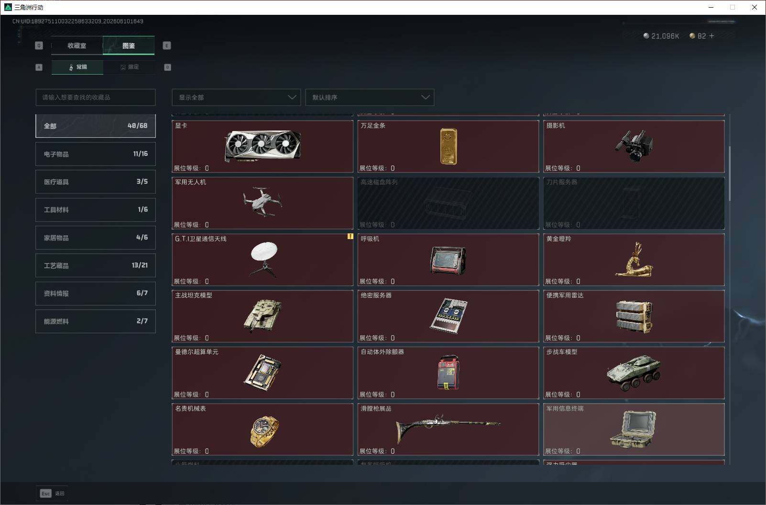Click the Esc 返回 back button
The width and height of the screenshot is (766, 505).
point(52,493)
